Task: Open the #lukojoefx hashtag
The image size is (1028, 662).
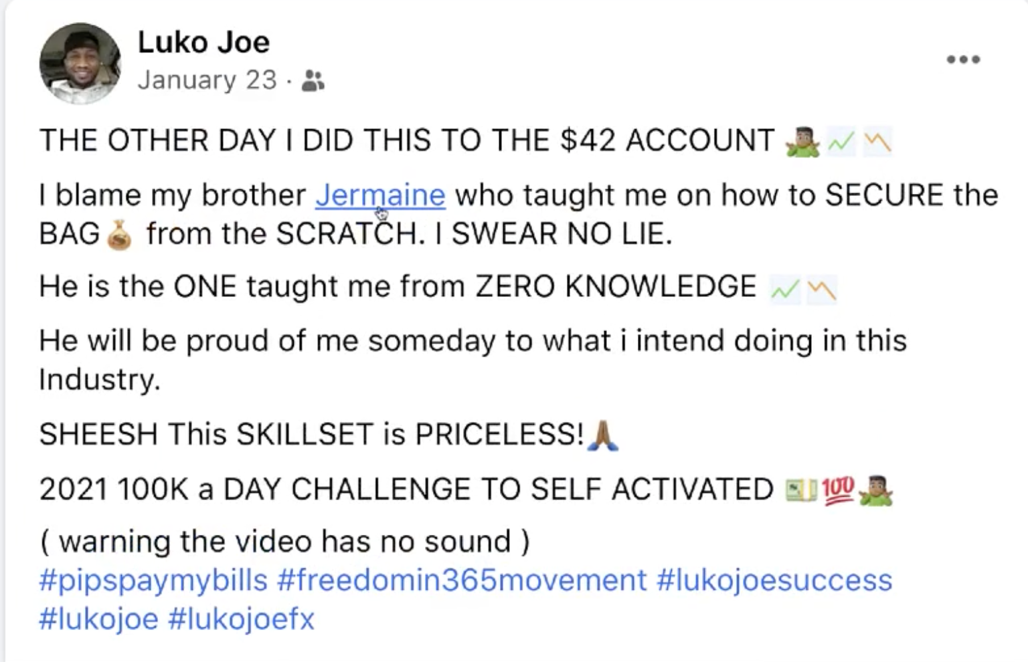Action: pyautogui.click(x=241, y=619)
